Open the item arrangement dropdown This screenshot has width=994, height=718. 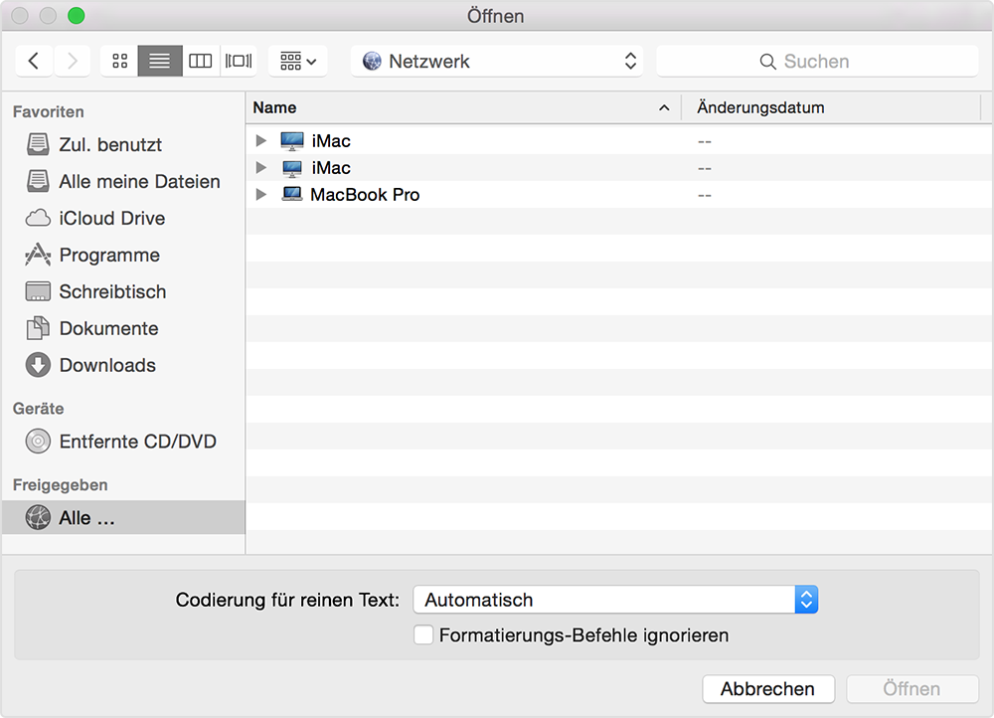298,61
